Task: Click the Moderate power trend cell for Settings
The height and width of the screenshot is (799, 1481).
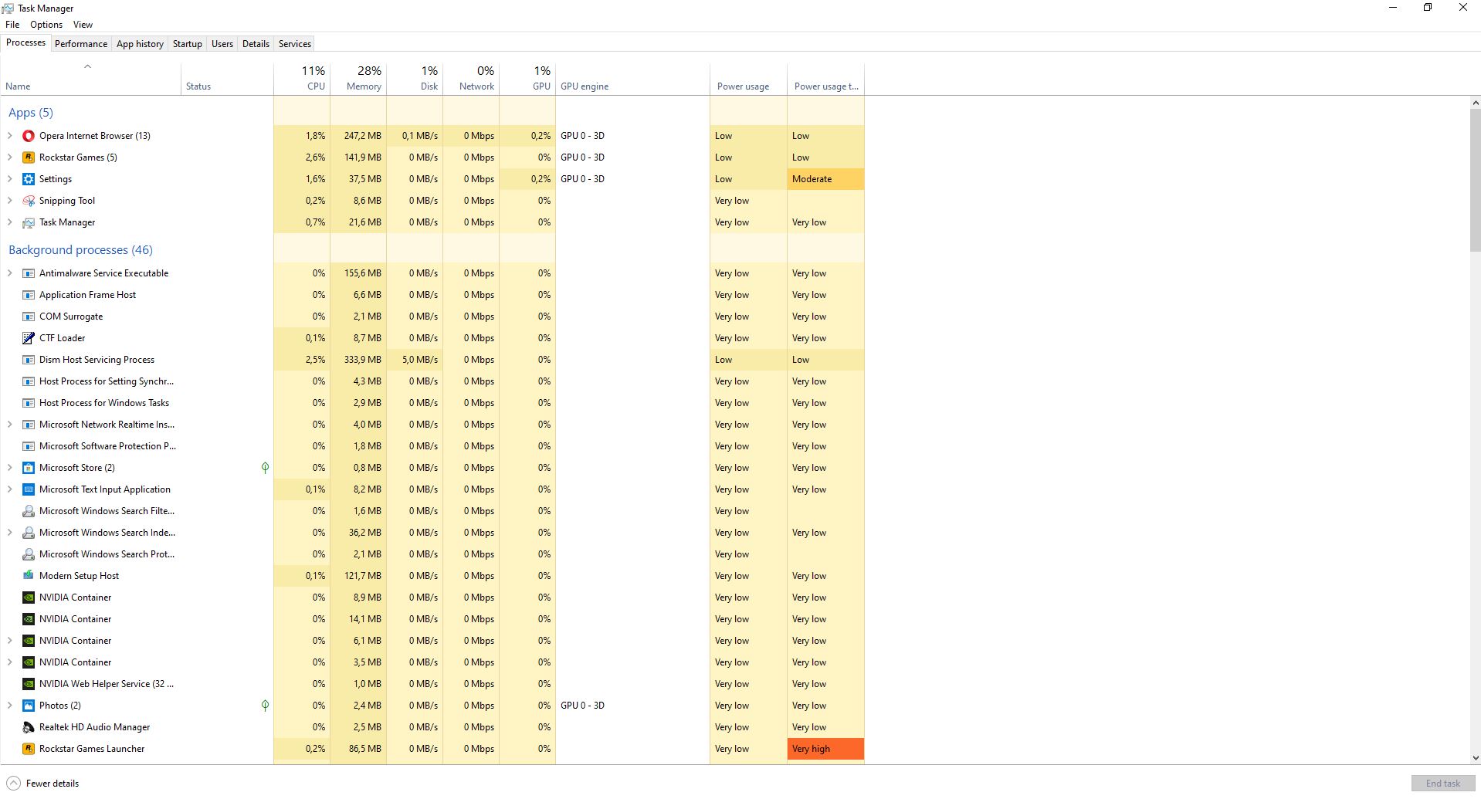Action: pyautogui.click(x=825, y=179)
